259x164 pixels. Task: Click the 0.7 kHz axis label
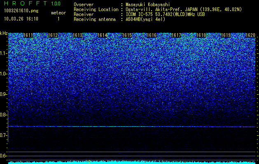pyautogui.click(x=3, y=135)
